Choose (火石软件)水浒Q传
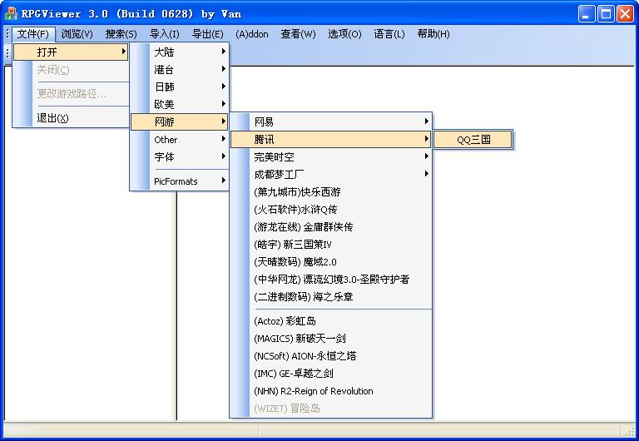This screenshot has width=639, height=441. [330, 210]
